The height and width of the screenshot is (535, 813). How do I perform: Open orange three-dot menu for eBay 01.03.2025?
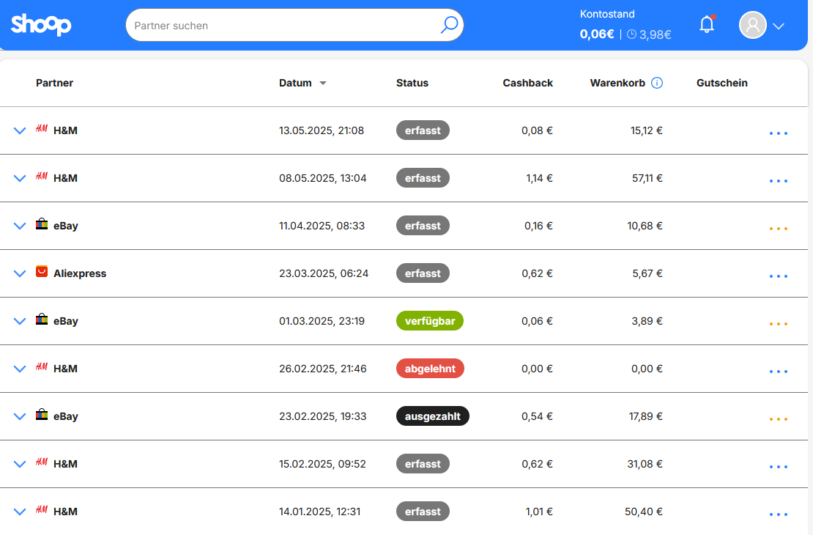pos(779,324)
